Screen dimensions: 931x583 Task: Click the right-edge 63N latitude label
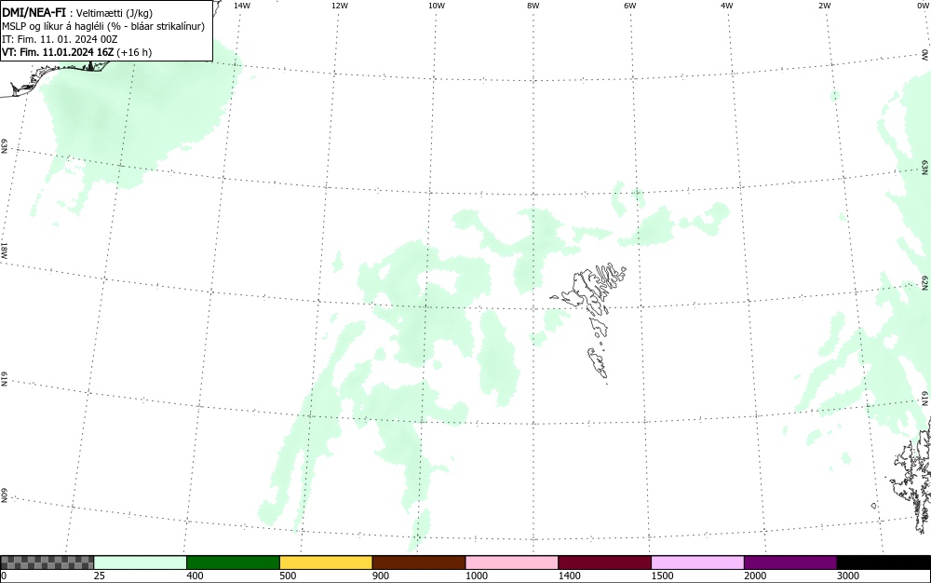coord(924,167)
